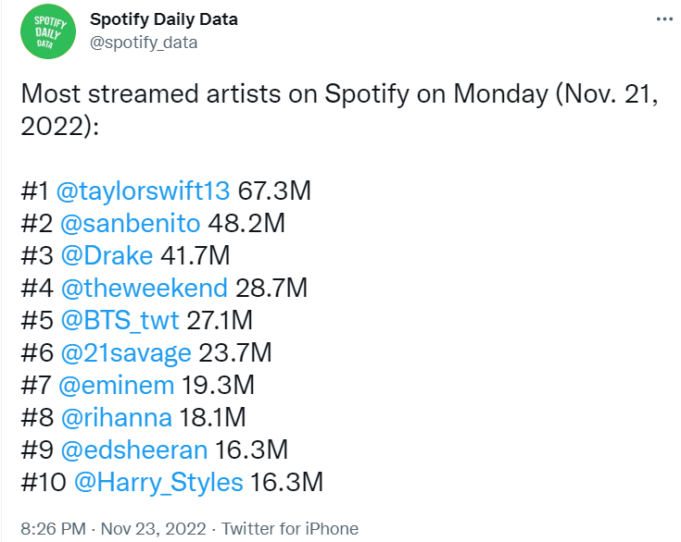Click the @spotify_data handle
681x542 pixels.
tap(144, 43)
